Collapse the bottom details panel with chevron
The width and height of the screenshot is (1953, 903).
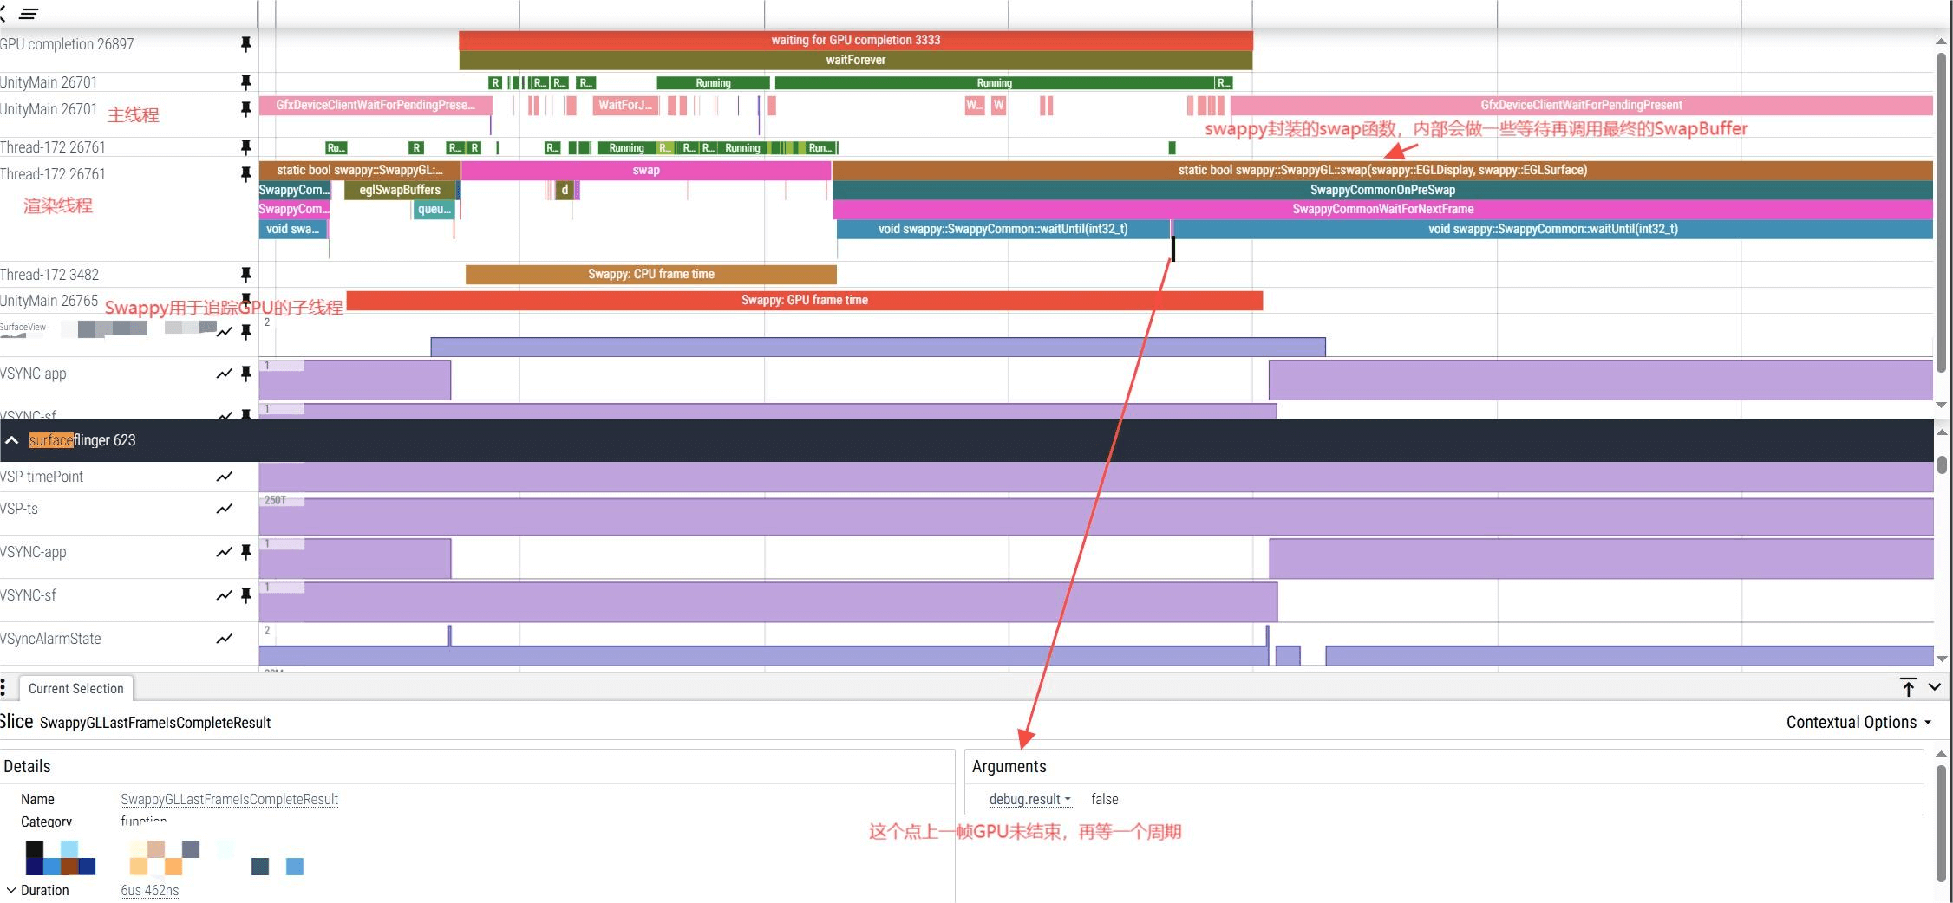1935,687
